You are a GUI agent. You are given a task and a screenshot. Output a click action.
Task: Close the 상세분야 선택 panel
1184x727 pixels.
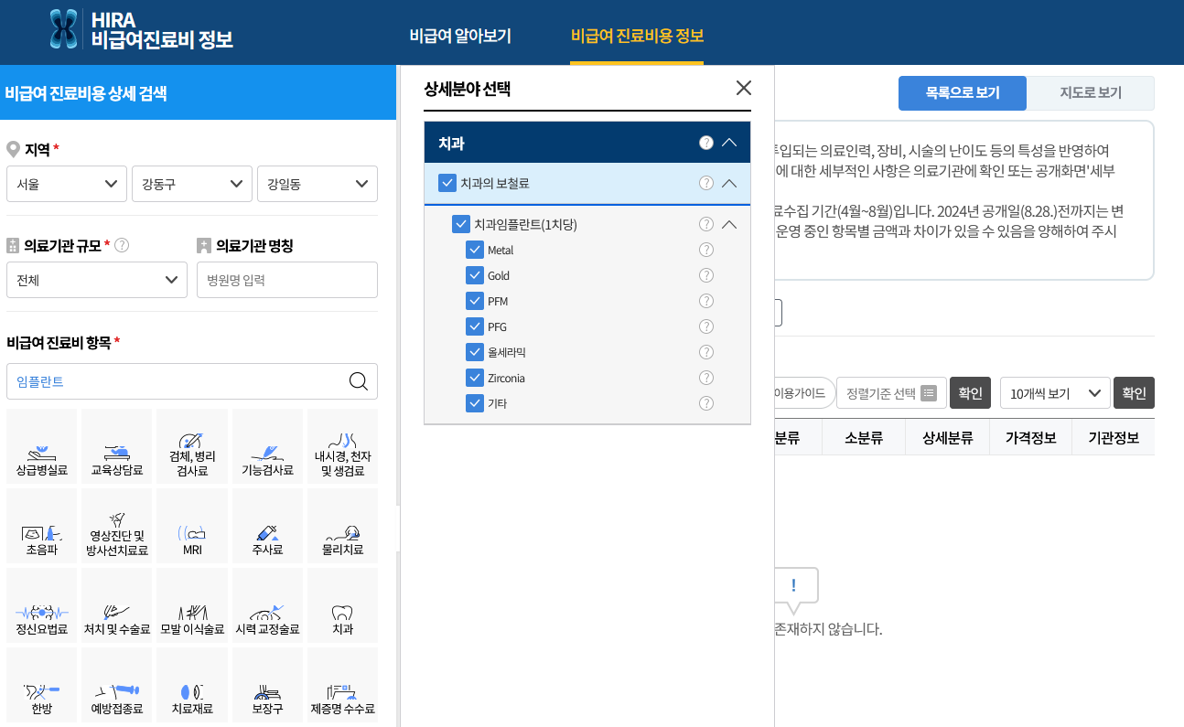pos(744,88)
